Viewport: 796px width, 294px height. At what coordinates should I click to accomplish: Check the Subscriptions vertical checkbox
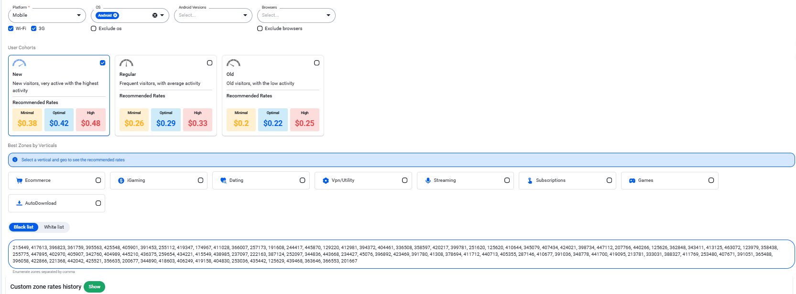tap(609, 180)
